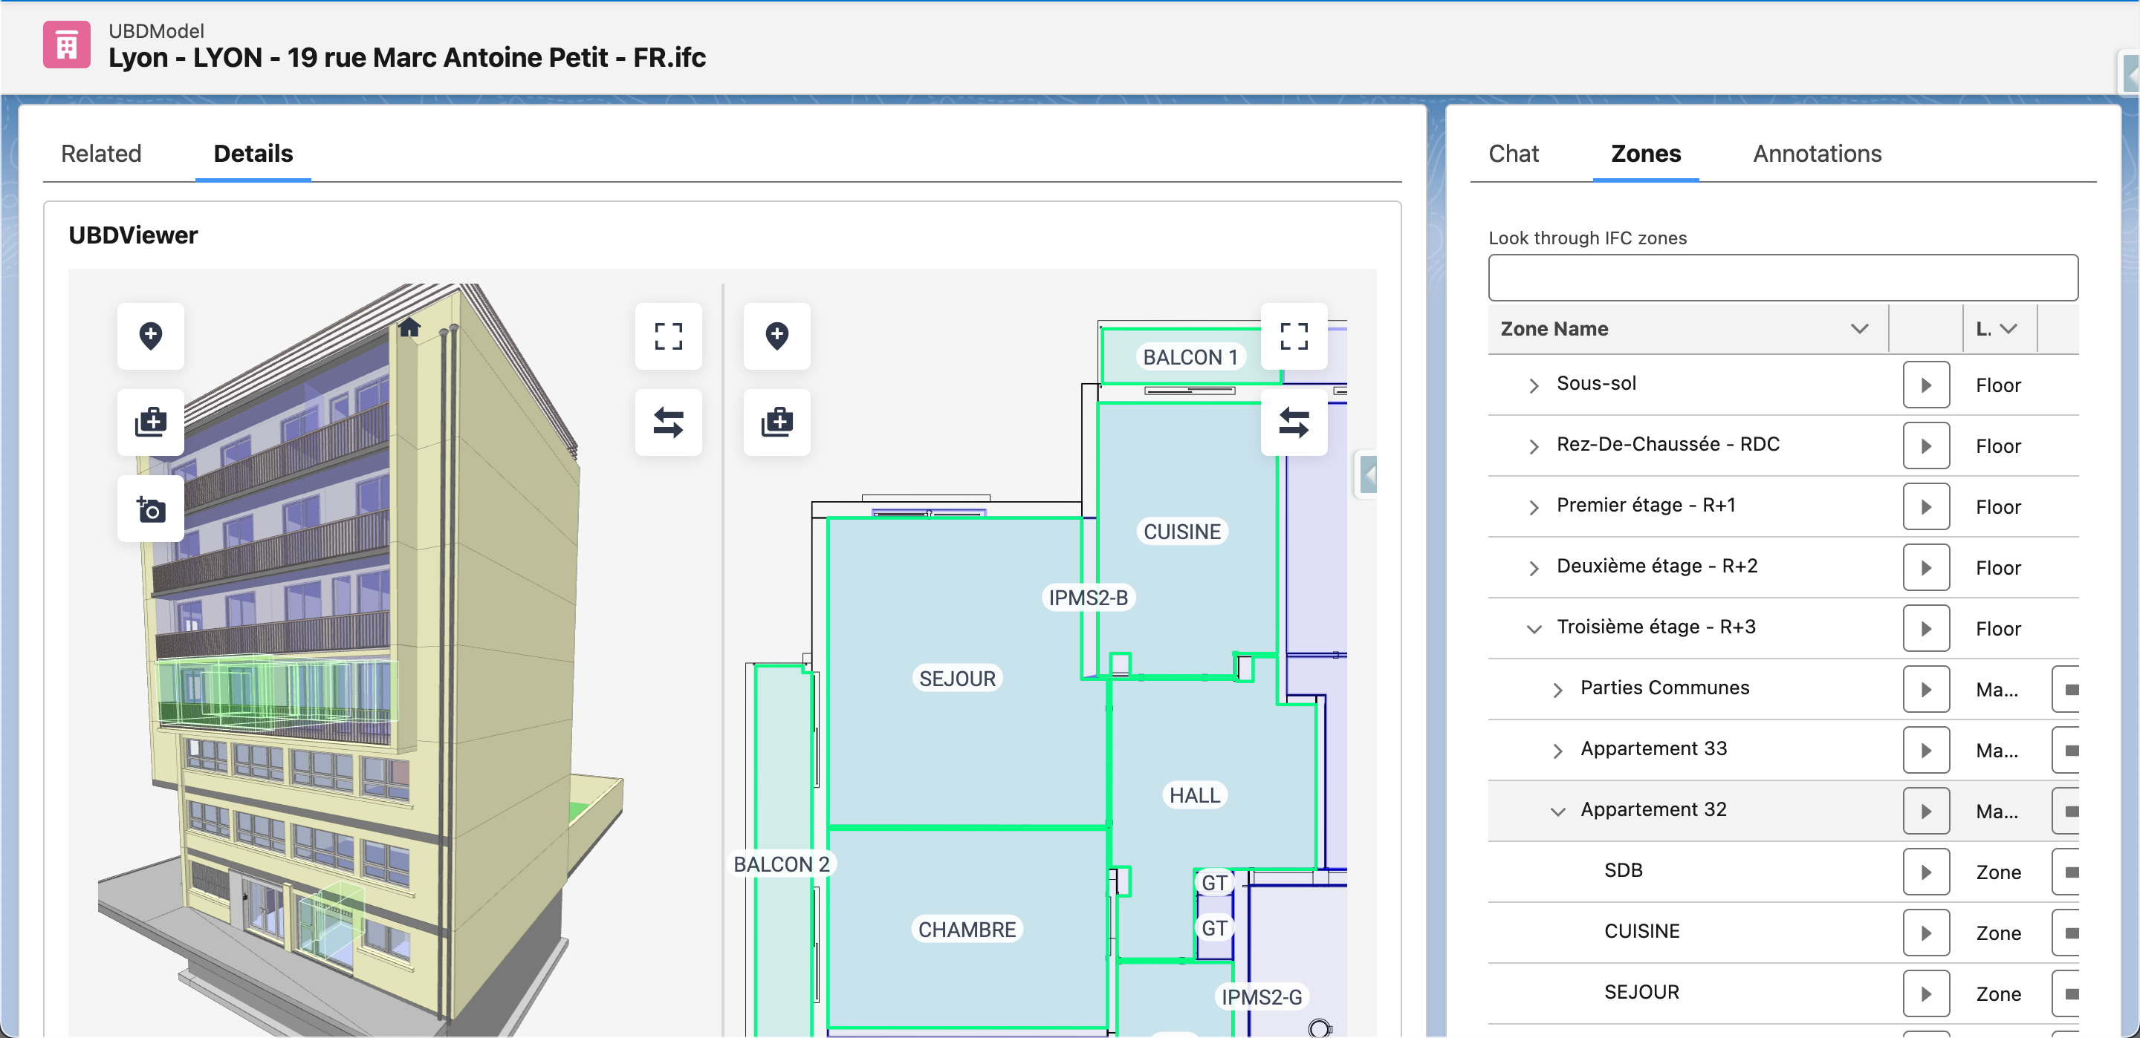Click the add-case icon in 3D viewer

click(150, 422)
